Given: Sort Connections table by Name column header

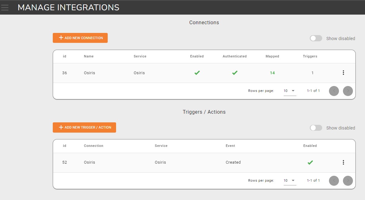Looking at the screenshot, I should [89, 57].
